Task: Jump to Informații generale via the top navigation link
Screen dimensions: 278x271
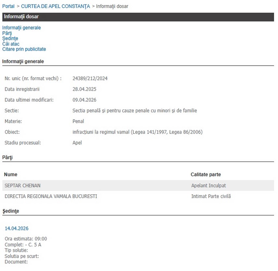Action: 21,28
